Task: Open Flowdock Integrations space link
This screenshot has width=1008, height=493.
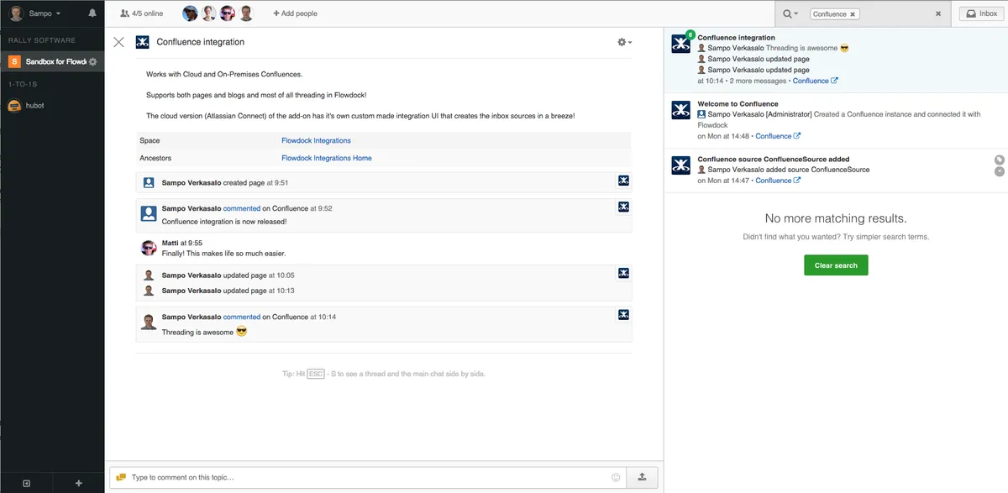Action: pos(316,140)
